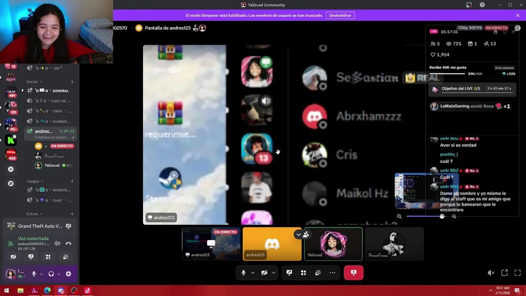Click Deshabilitar to disable Streamer mode
Viewport: 526px width, 296px height.
tap(340, 15)
